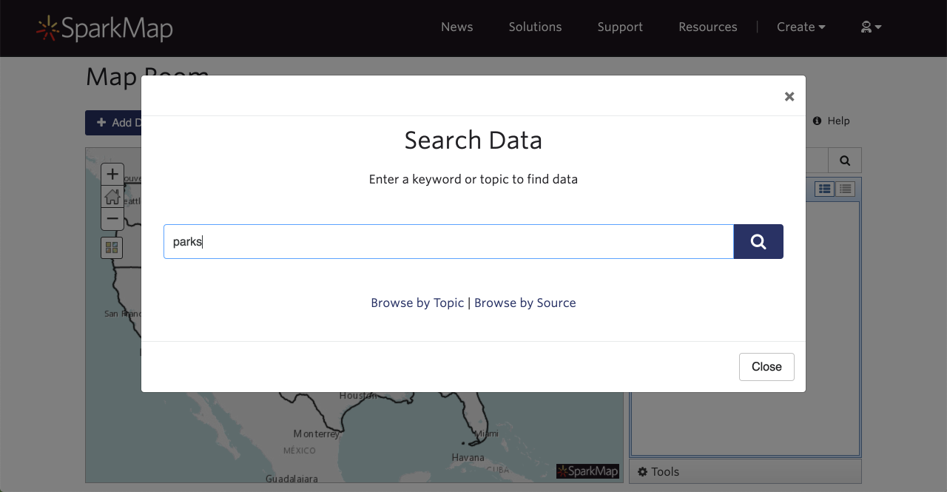Open the basemap gallery icon
The image size is (947, 492).
(x=112, y=248)
